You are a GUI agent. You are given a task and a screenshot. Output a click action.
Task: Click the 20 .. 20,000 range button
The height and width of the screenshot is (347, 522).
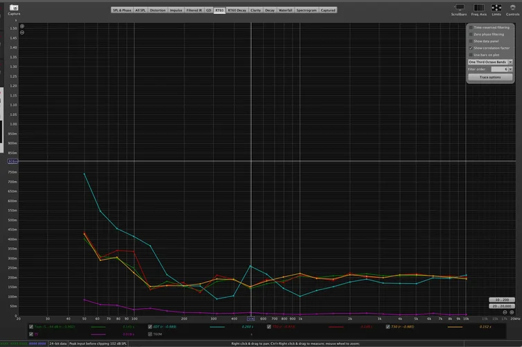click(x=501, y=305)
